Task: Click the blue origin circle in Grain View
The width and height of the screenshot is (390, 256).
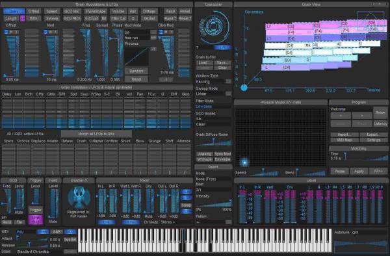Action: coord(244,88)
